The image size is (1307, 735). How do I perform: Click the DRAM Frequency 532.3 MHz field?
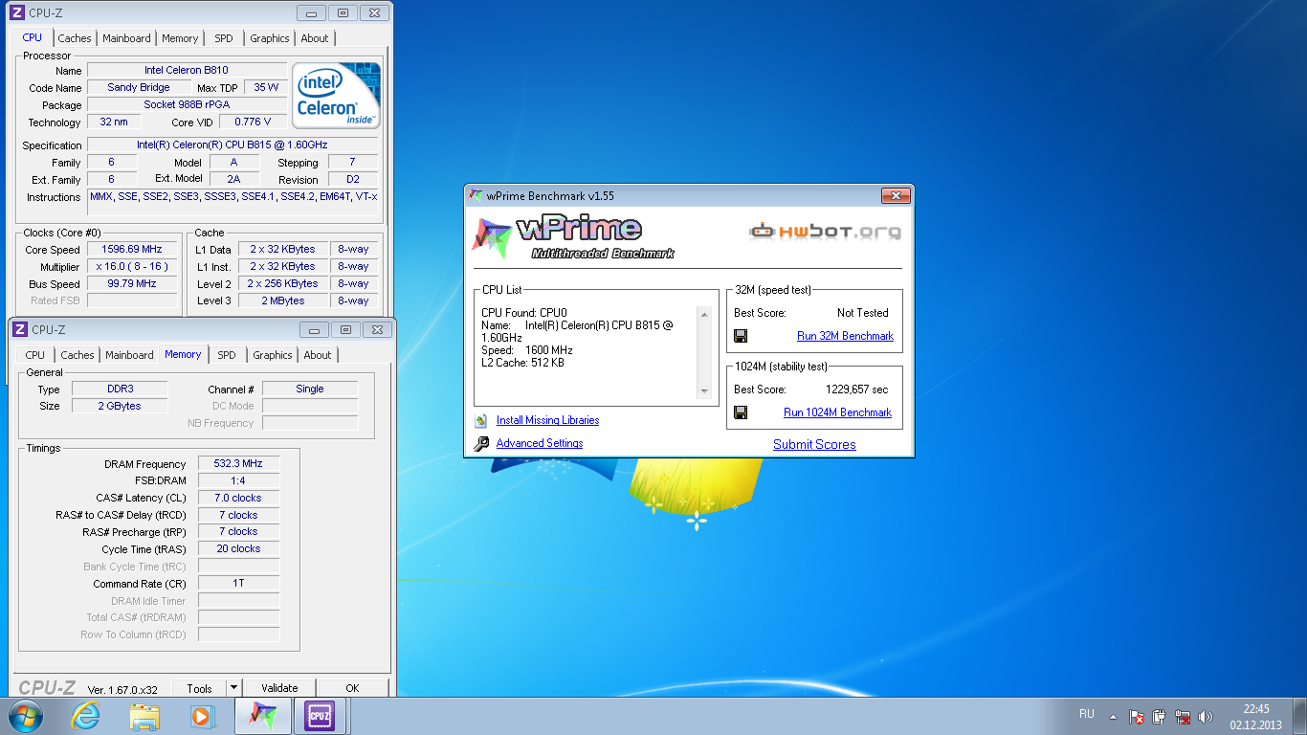point(238,463)
